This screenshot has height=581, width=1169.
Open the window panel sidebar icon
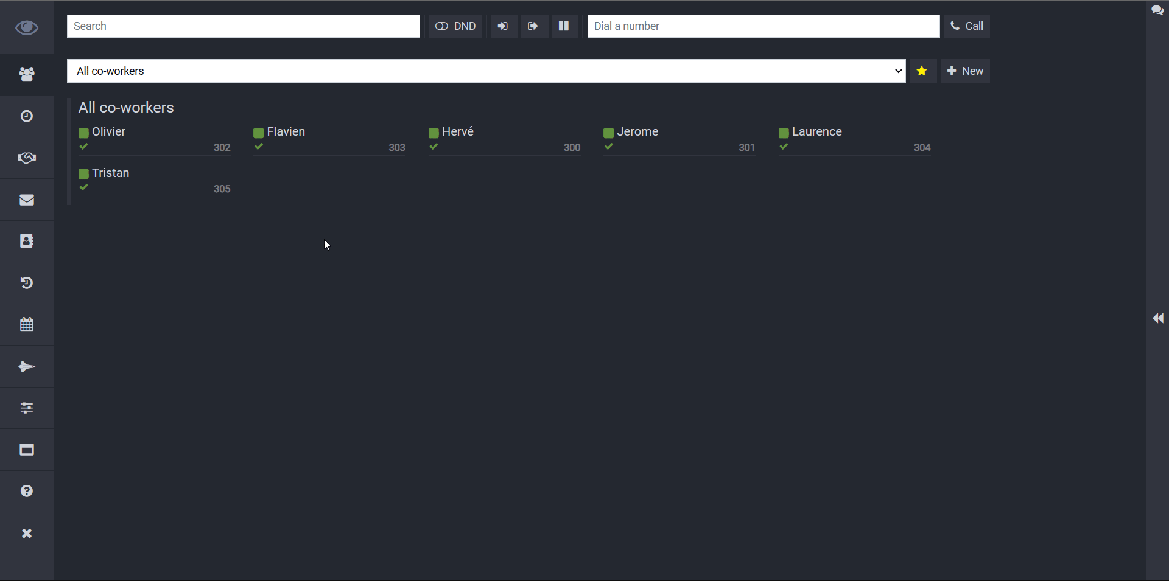[x=27, y=450]
